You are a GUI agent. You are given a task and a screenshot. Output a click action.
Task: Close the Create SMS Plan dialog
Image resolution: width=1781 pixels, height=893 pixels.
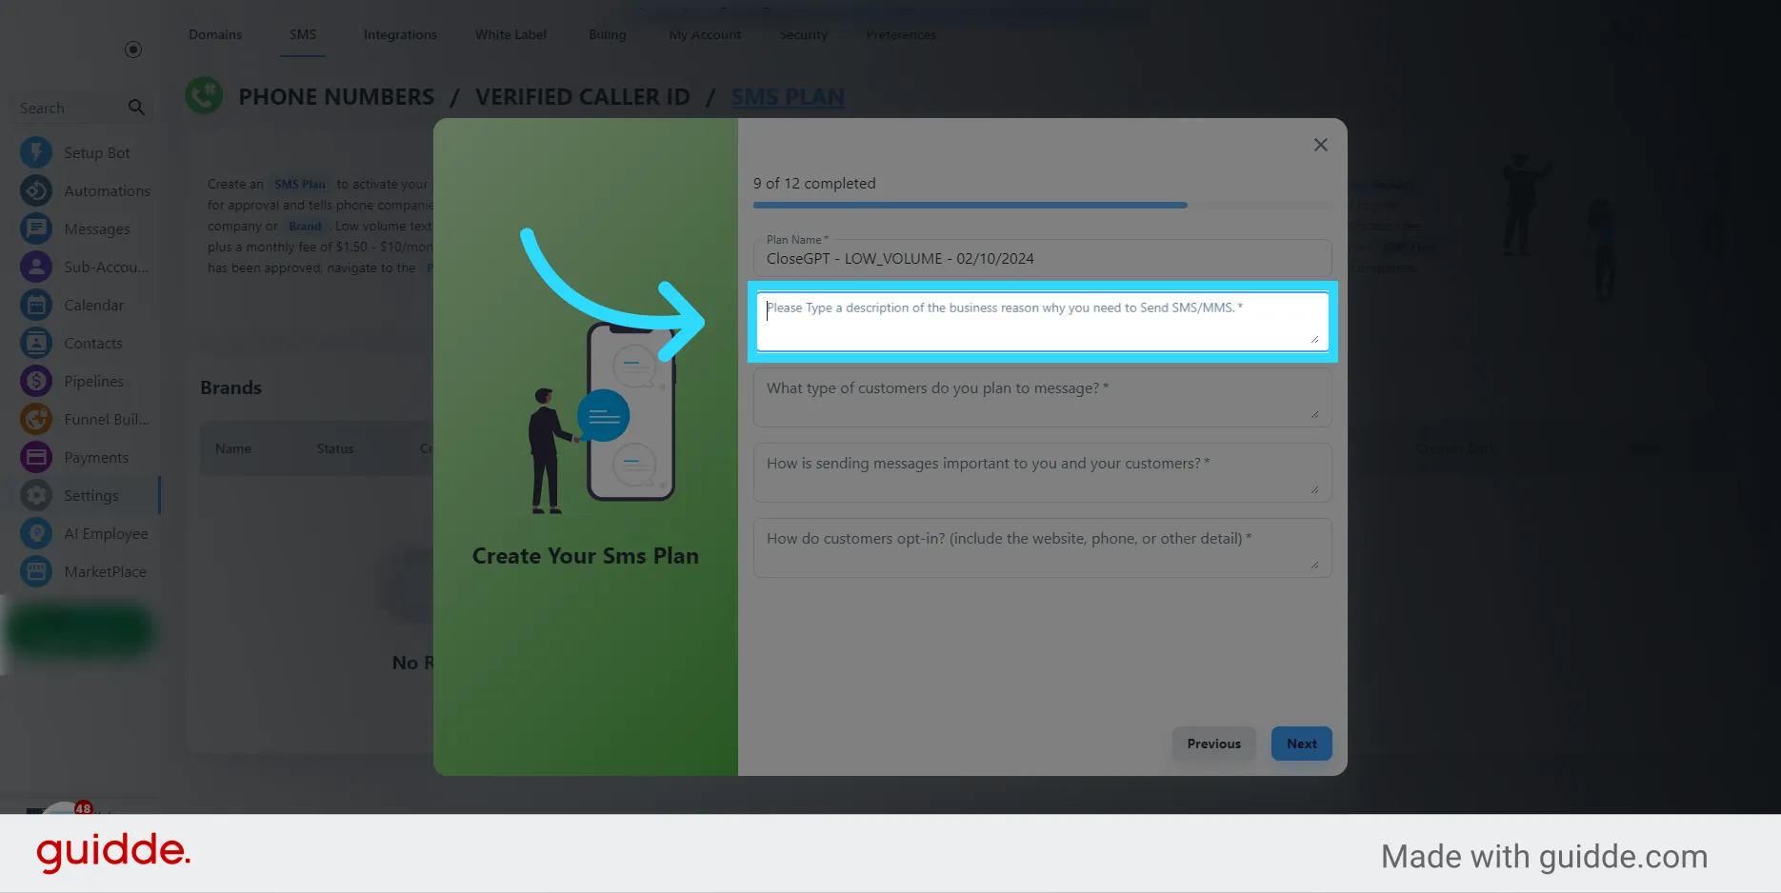click(1320, 145)
